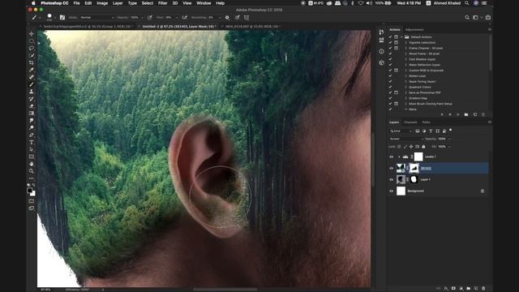Open layer Fill dropdown arrow
The image size is (519, 292).
449,147
